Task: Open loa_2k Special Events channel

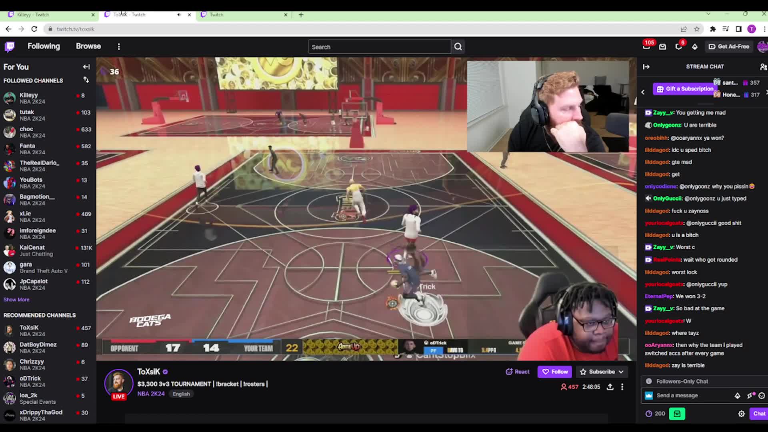Action: (48, 398)
